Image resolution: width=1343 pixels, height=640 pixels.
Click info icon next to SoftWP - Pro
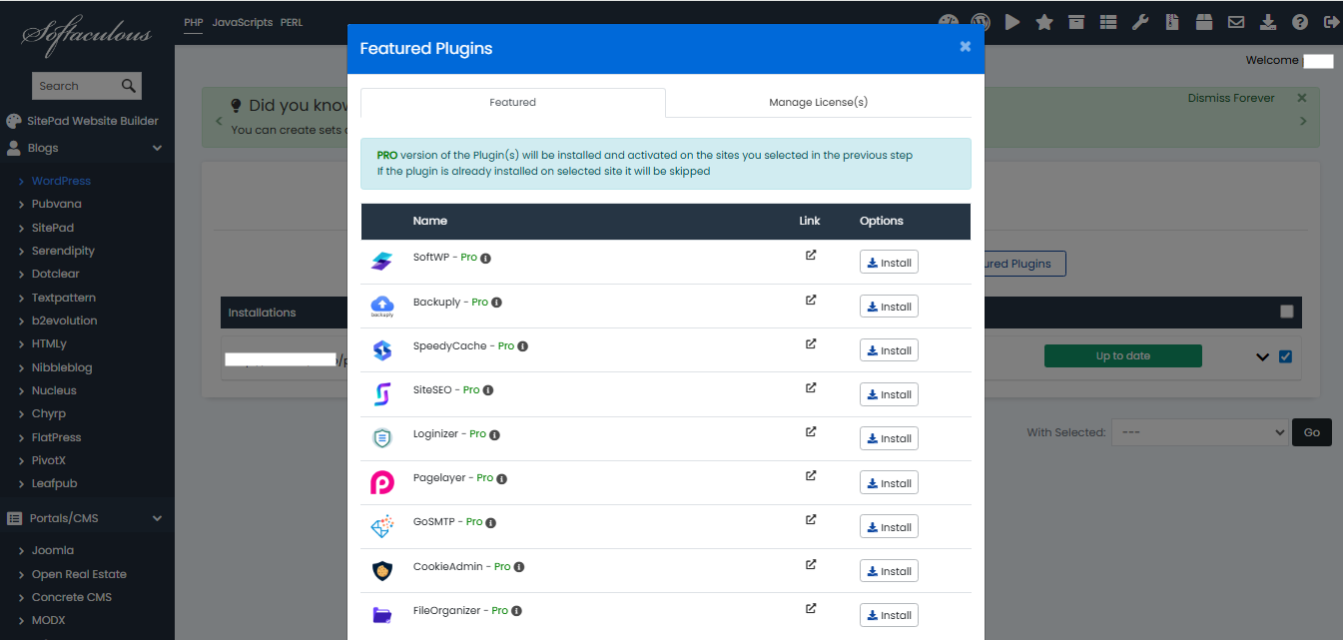tap(486, 258)
